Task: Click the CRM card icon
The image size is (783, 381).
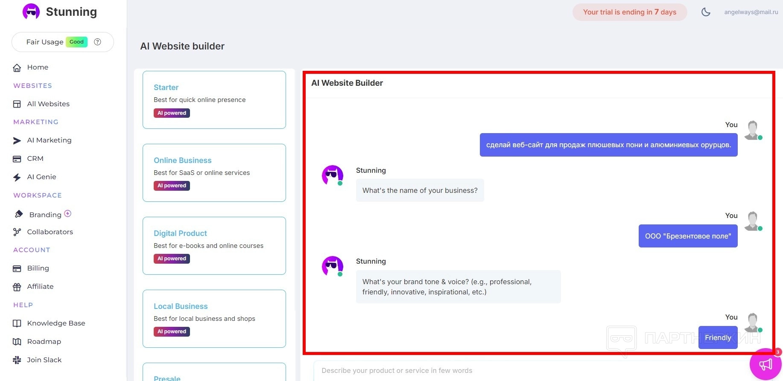Action: (x=17, y=159)
